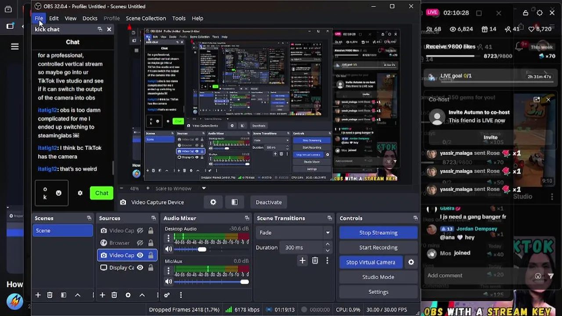Open source properties gear in the Sources toolbar
562x316 pixels.
128,295
